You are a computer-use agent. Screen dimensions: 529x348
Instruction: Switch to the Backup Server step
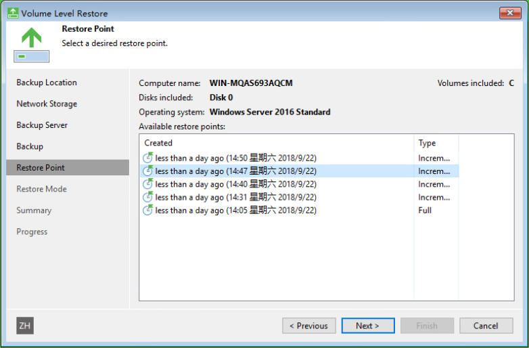coord(42,125)
